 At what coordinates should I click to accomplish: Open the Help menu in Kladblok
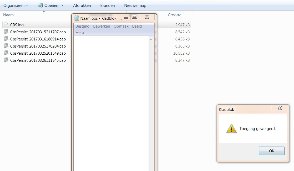[x=80, y=33]
